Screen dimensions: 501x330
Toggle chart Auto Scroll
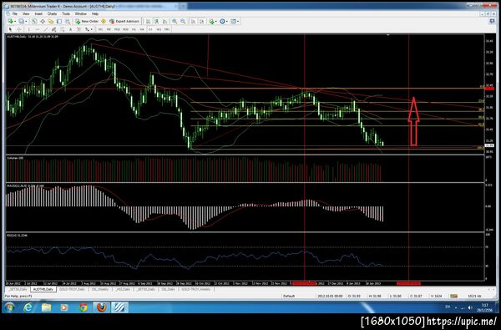coord(194,22)
